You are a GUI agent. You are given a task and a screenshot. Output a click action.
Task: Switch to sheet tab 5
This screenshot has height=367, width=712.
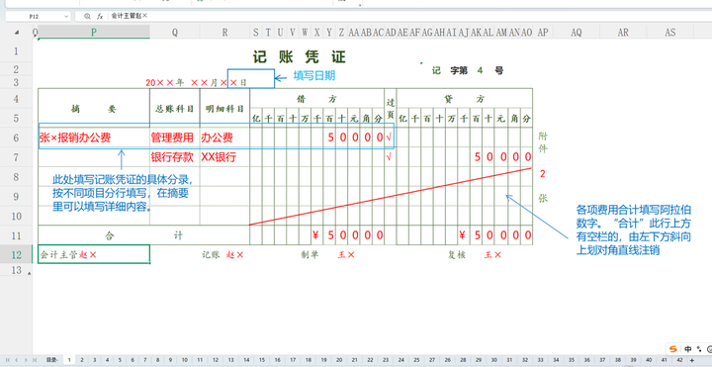coord(120,360)
